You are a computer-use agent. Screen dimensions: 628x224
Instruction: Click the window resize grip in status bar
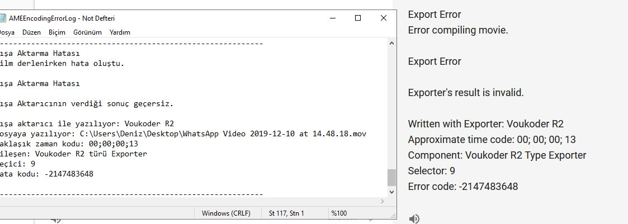tap(393, 216)
